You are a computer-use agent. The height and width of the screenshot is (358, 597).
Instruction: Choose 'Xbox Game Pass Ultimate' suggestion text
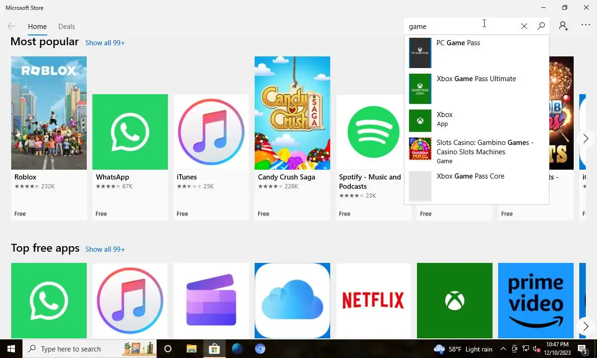tap(476, 79)
